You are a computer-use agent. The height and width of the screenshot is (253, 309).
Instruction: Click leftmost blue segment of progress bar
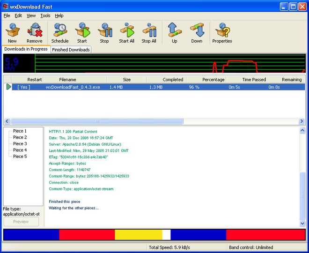click(31, 234)
